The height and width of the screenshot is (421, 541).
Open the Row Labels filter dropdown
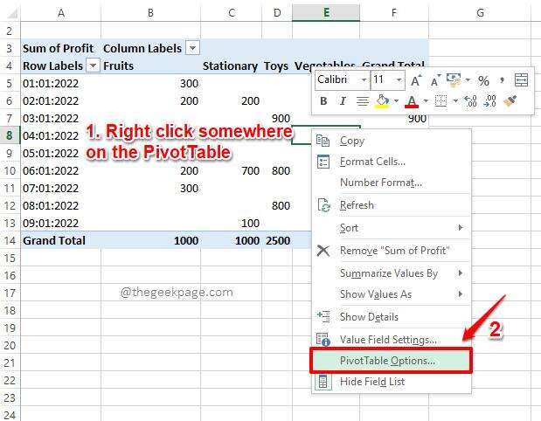point(92,66)
